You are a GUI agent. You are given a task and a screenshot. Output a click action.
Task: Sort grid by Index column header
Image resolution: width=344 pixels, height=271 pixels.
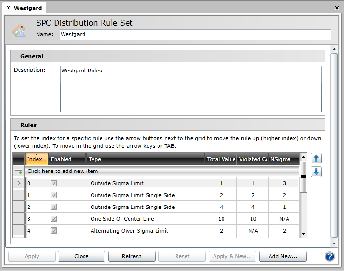[x=36, y=159]
